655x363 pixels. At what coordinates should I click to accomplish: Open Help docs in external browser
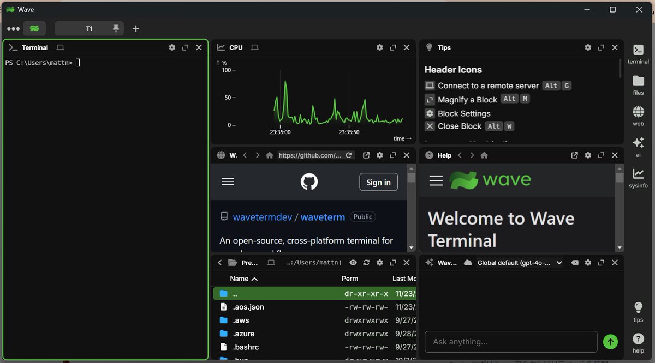[574, 155]
